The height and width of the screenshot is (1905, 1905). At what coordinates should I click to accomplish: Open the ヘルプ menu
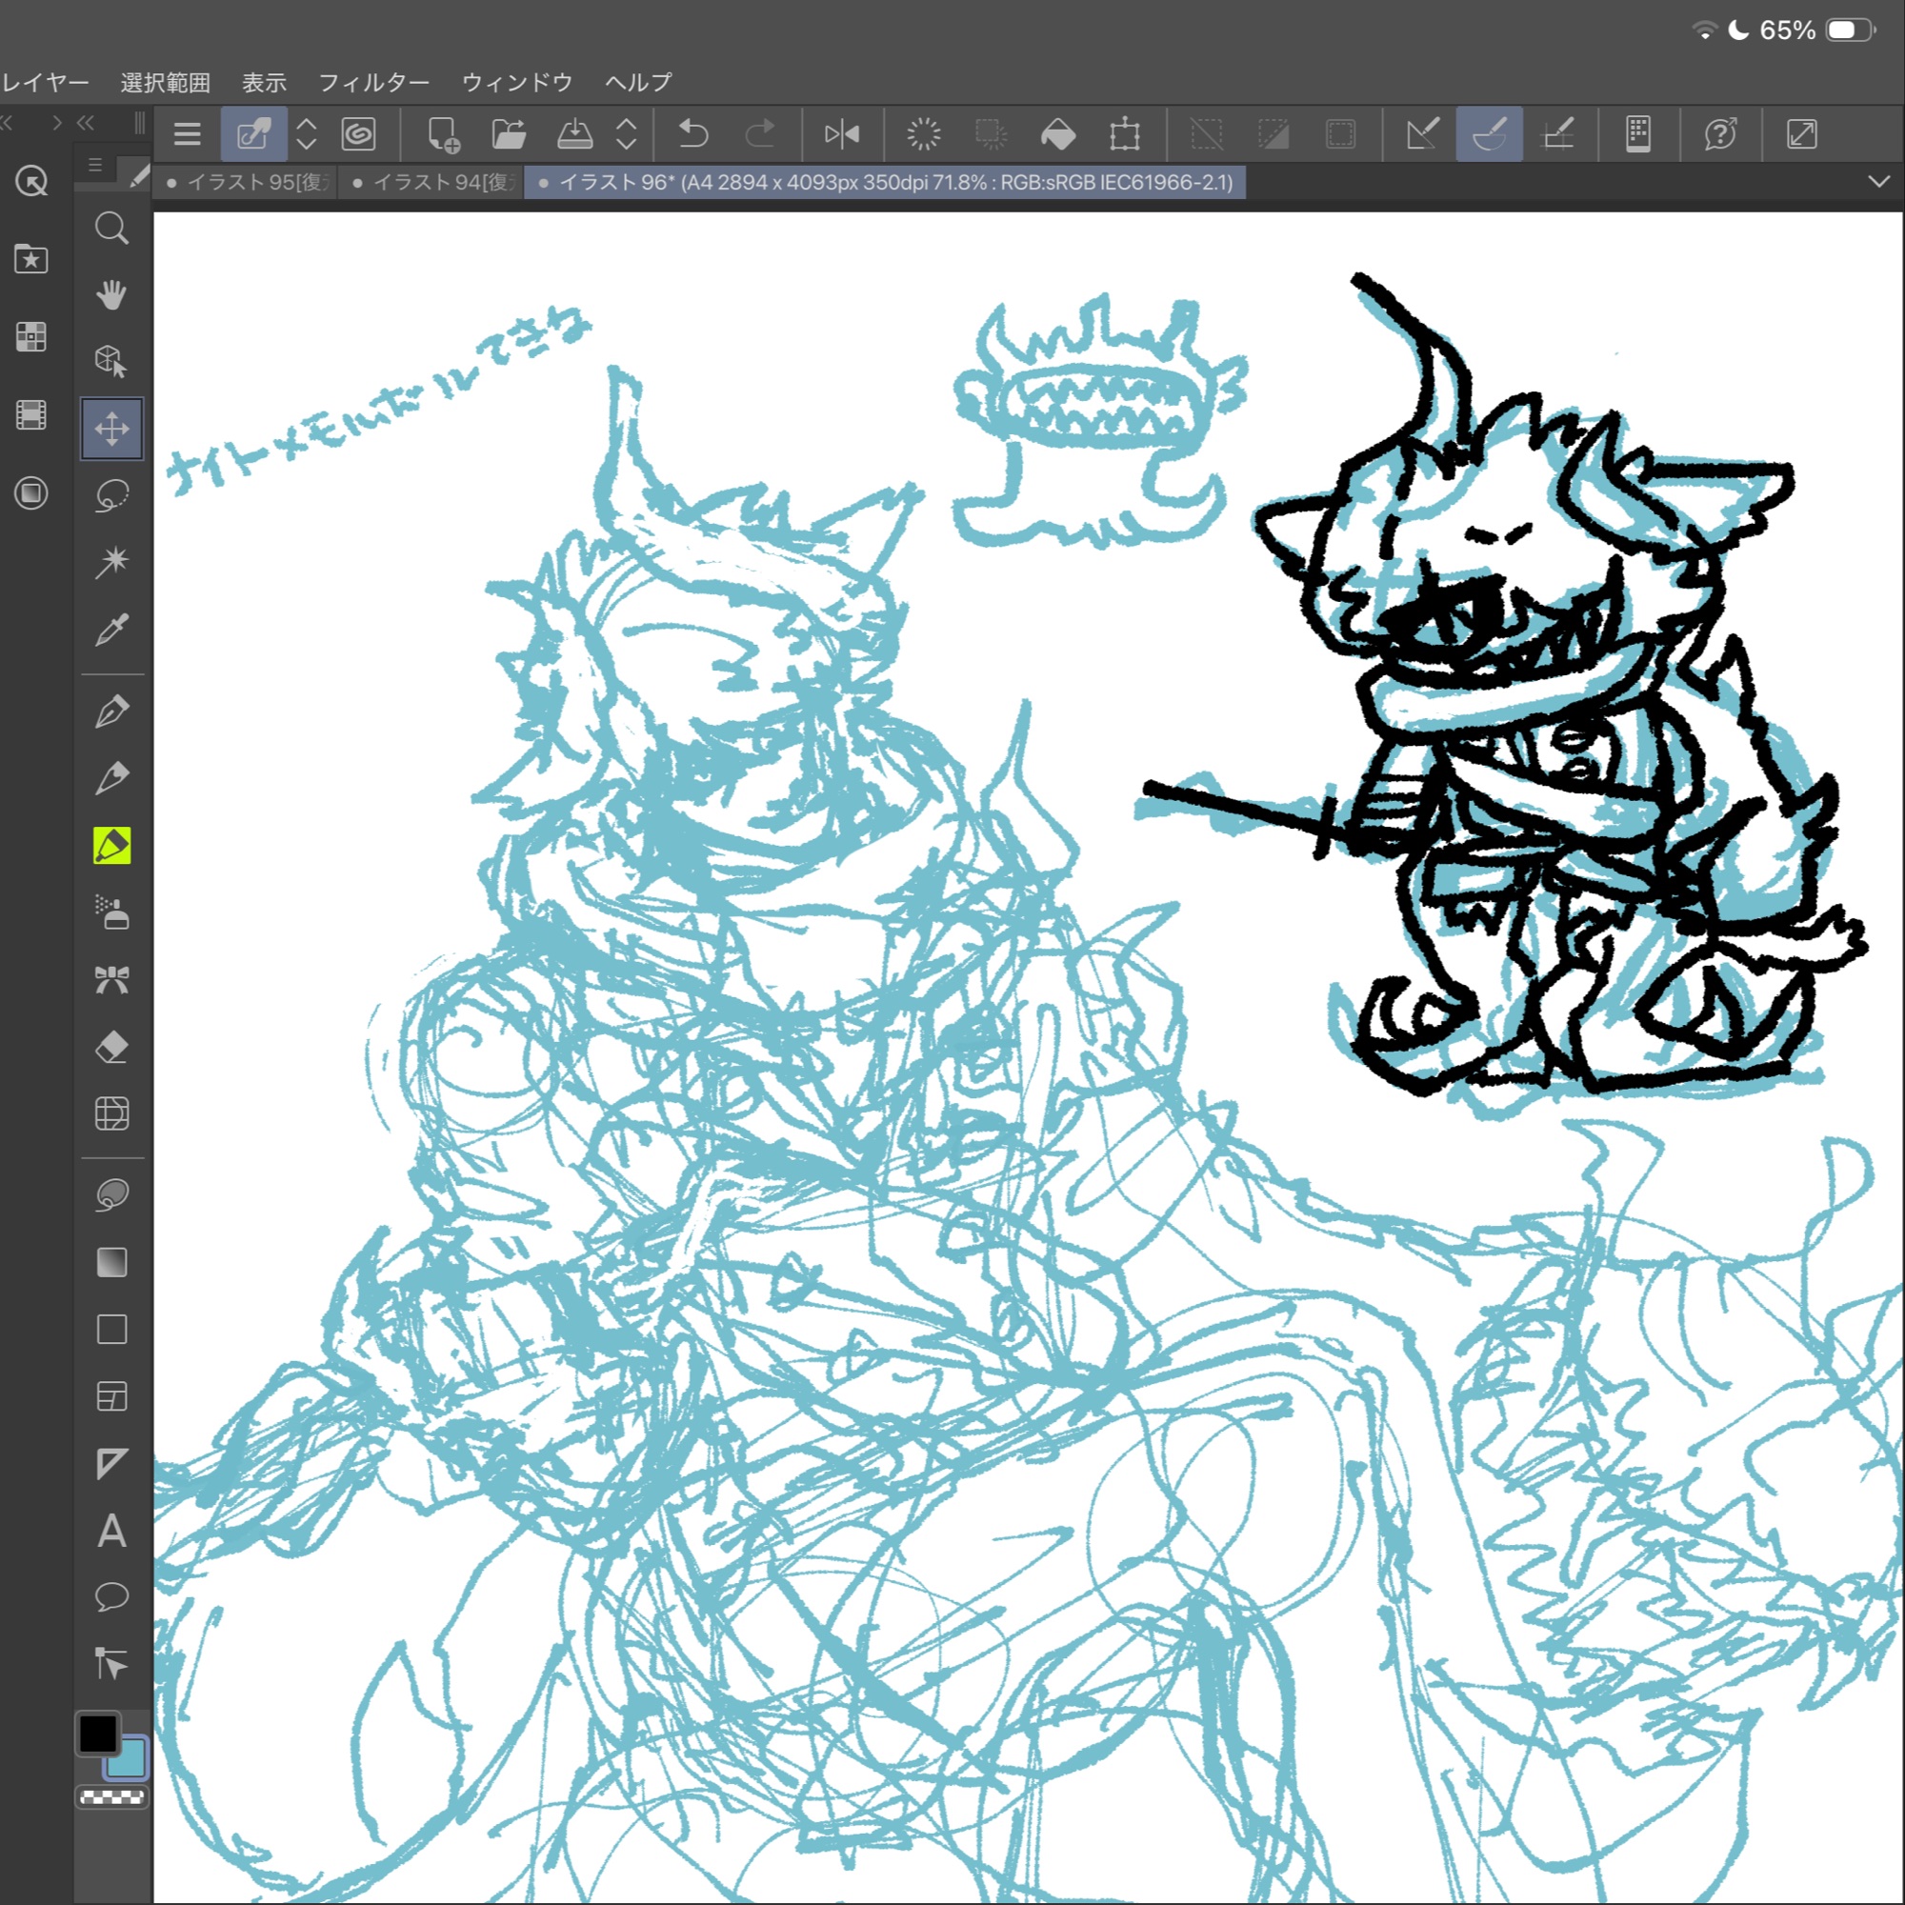tap(638, 83)
